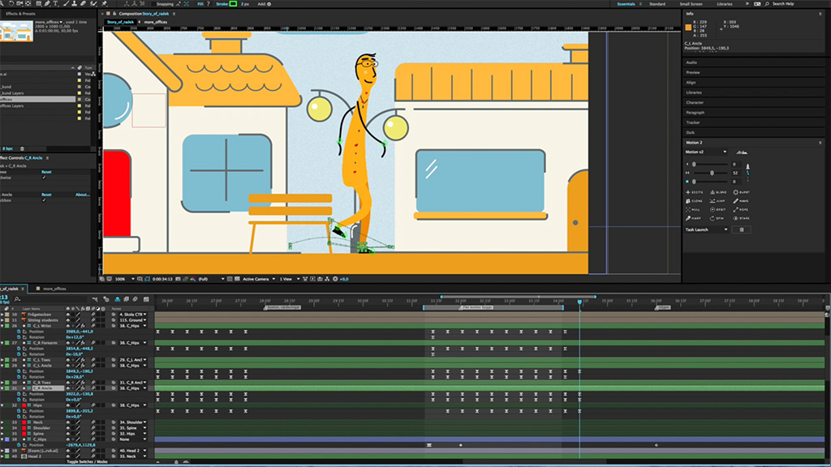Open the Active Camera view dropdown
831x467 pixels.
coord(259,279)
